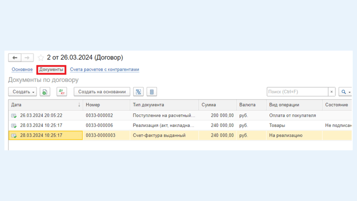Show Дт/Кт postings for document
The height and width of the screenshot is (201, 357).
[61, 92]
